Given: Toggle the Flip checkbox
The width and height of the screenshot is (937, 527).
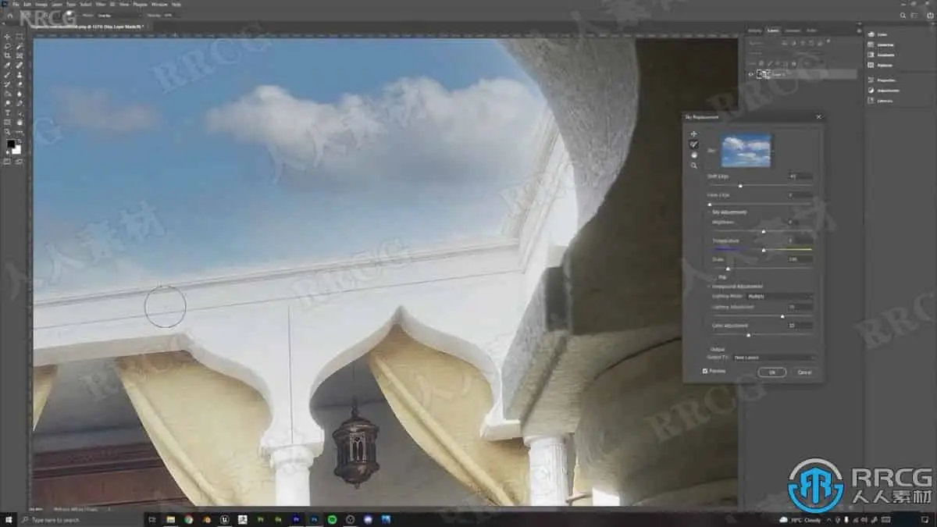Looking at the screenshot, I should [x=715, y=276].
